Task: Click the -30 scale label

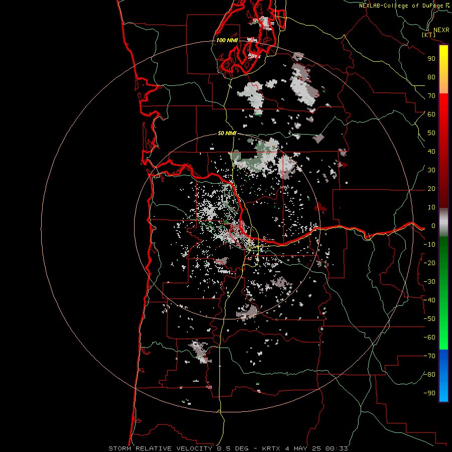Action: point(429,282)
